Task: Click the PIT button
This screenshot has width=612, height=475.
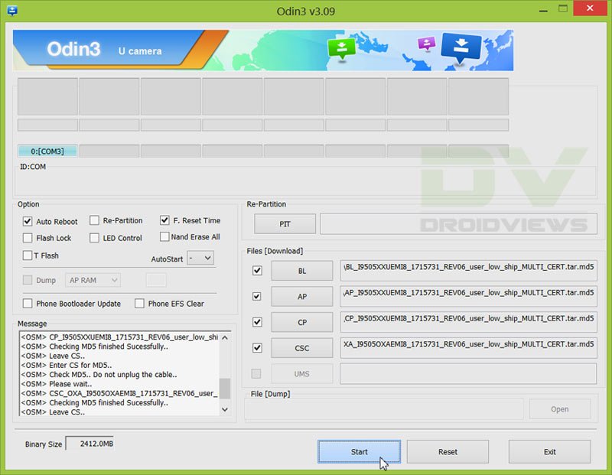Action: 285,223
